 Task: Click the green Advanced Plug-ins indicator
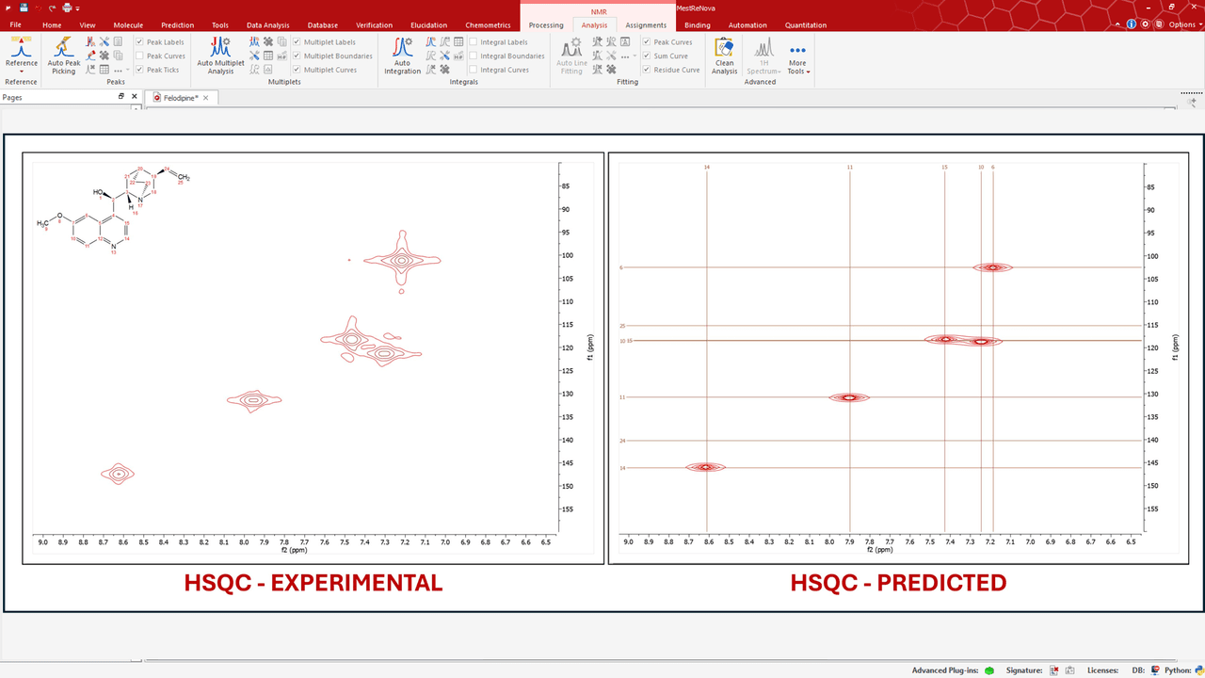tap(989, 670)
